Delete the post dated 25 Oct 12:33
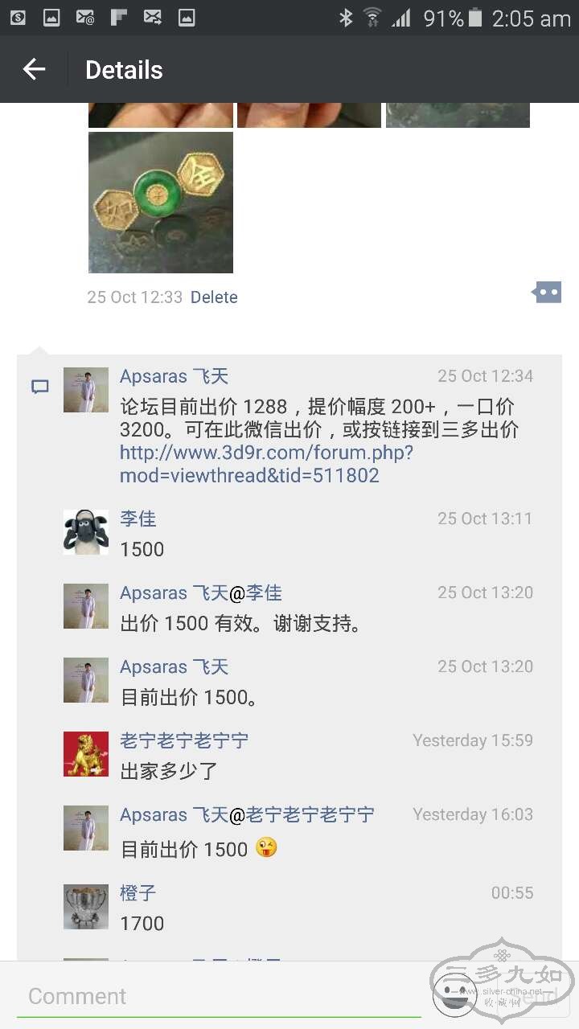 click(x=214, y=297)
